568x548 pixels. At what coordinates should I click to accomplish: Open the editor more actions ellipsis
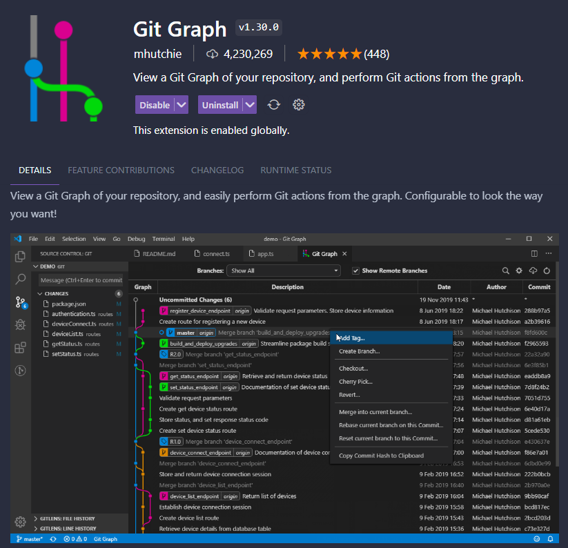pyautogui.click(x=549, y=253)
